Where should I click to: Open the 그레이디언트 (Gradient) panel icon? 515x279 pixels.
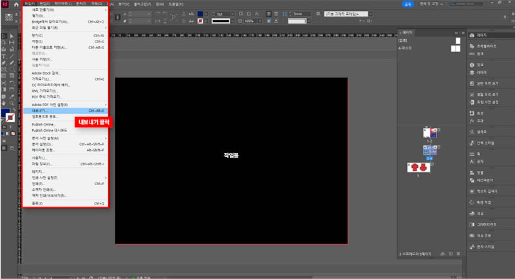click(472, 224)
